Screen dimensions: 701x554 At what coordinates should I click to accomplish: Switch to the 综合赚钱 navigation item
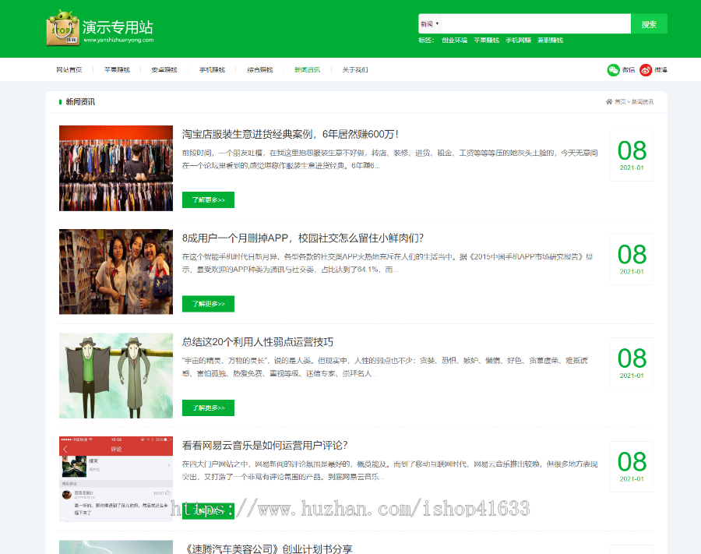(x=260, y=70)
